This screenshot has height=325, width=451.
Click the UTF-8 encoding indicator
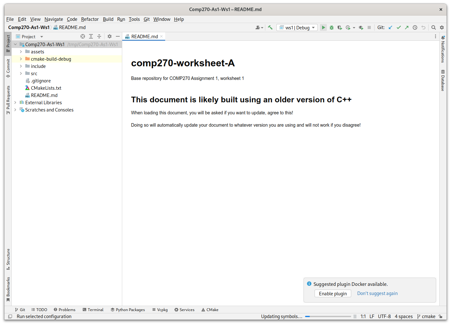point(384,316)
